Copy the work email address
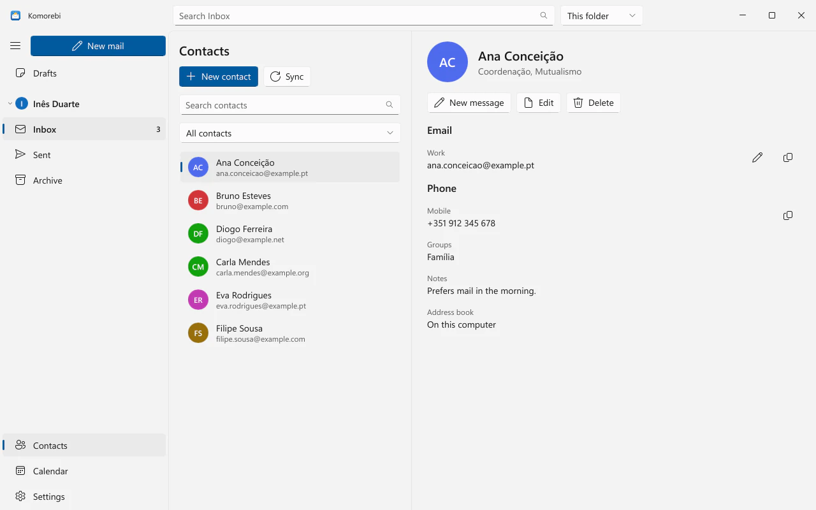Image resolution: width=816 pixels, height=510 pixels. [788, 157]
